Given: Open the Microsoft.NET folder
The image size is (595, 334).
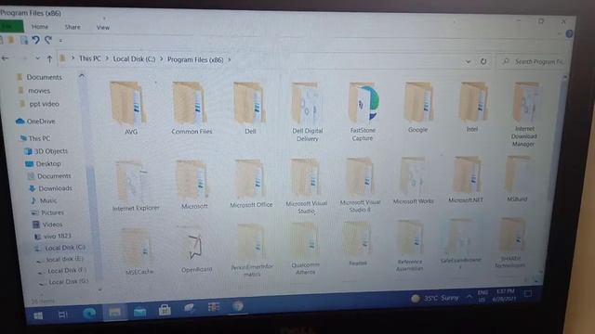Looking at the screenshot, I should [467, 180].
